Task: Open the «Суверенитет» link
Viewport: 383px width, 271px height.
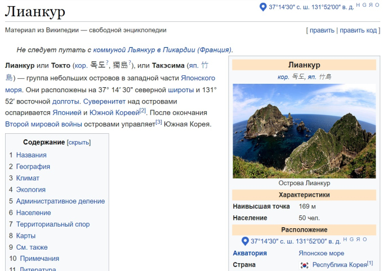Action: pos(104,101)
